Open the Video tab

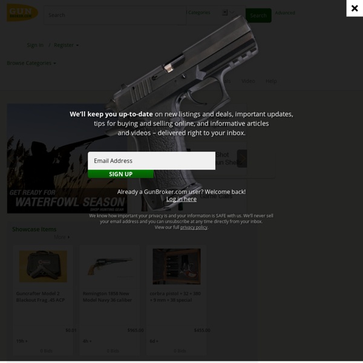click(248, 81)
